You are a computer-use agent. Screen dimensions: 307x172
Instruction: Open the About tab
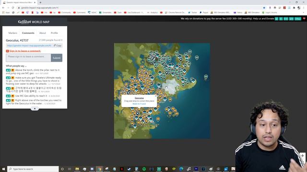click(43, 33)
